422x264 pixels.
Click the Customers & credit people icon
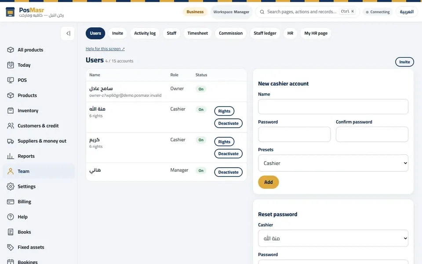tap(11, 126)
